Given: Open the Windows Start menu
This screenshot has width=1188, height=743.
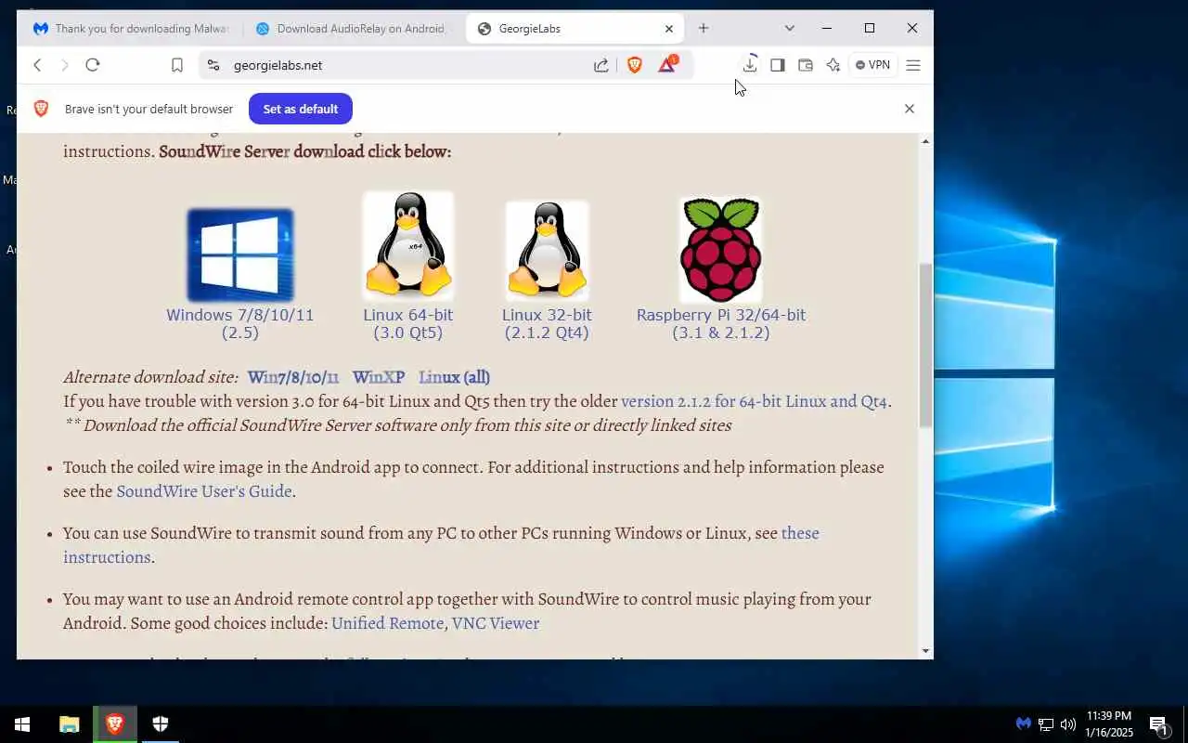Looking at the screenshot, I should 22,724.
